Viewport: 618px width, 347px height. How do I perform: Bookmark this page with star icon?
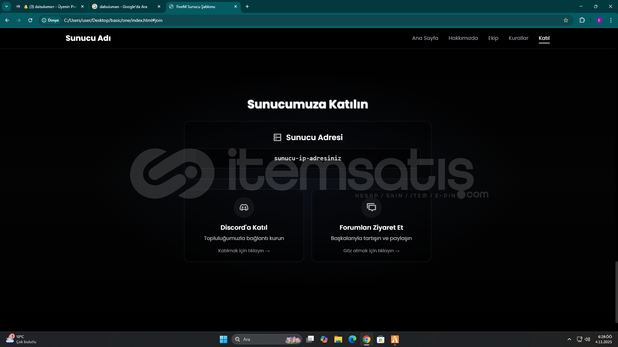click(x=566, y=20)
